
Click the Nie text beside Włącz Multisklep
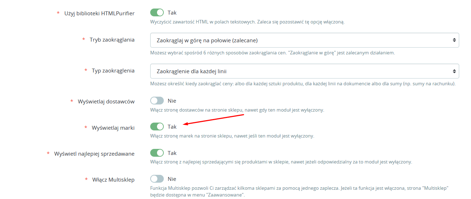pos(172,179)
